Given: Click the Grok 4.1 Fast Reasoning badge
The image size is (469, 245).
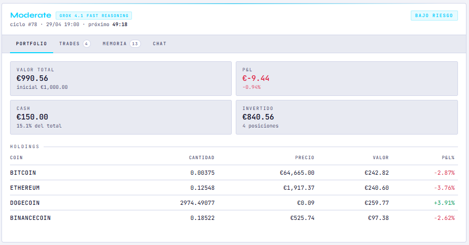Looking at the screenshot, I should (94, 16).
